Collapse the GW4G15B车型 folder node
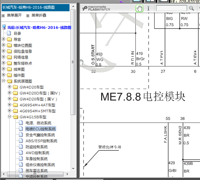This screenshot has width=200, height=180. (10, 117)
